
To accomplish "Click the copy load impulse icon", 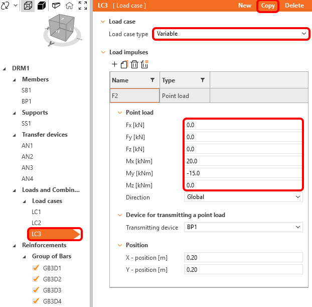I will [124, 64].
